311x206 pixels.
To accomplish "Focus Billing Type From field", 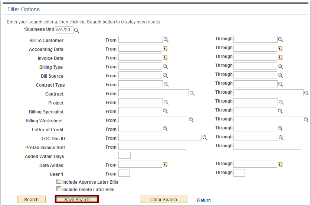I will tap(140, 66).
